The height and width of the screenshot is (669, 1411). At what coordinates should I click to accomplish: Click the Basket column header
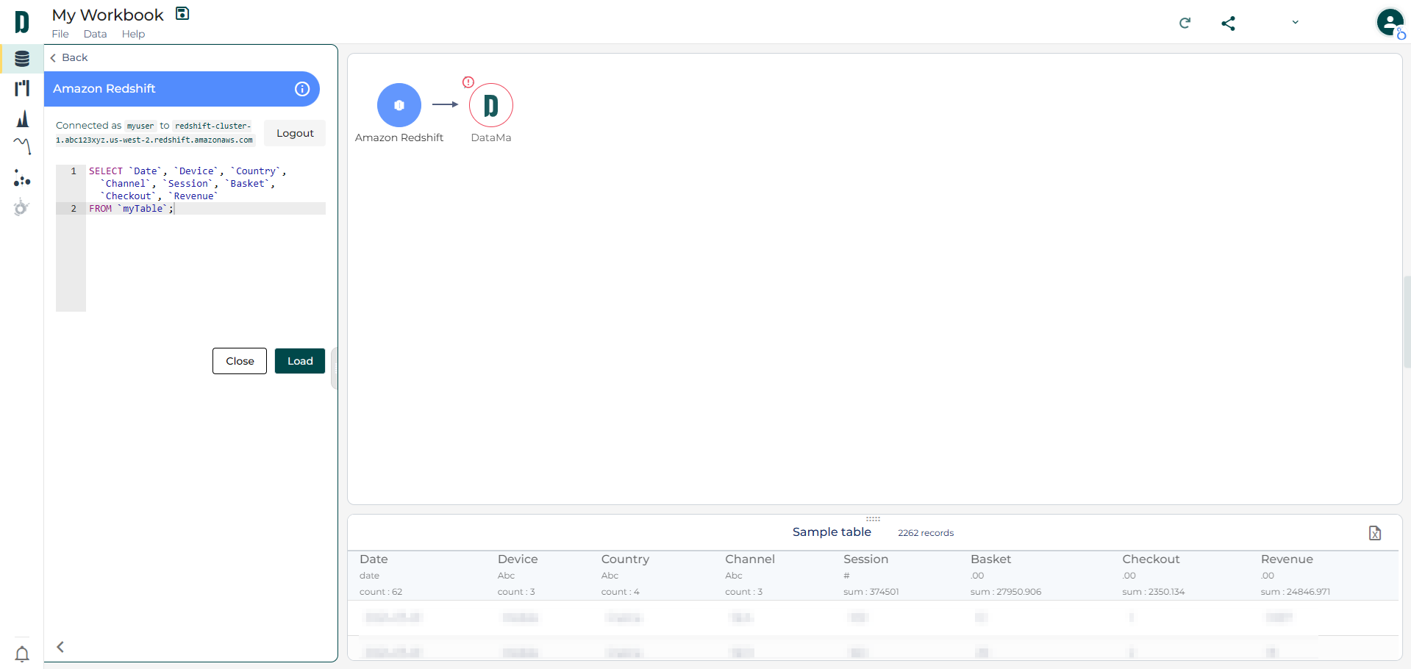(x=990, y=559)
